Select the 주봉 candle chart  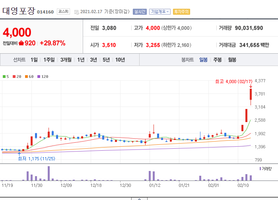point(218,60)
